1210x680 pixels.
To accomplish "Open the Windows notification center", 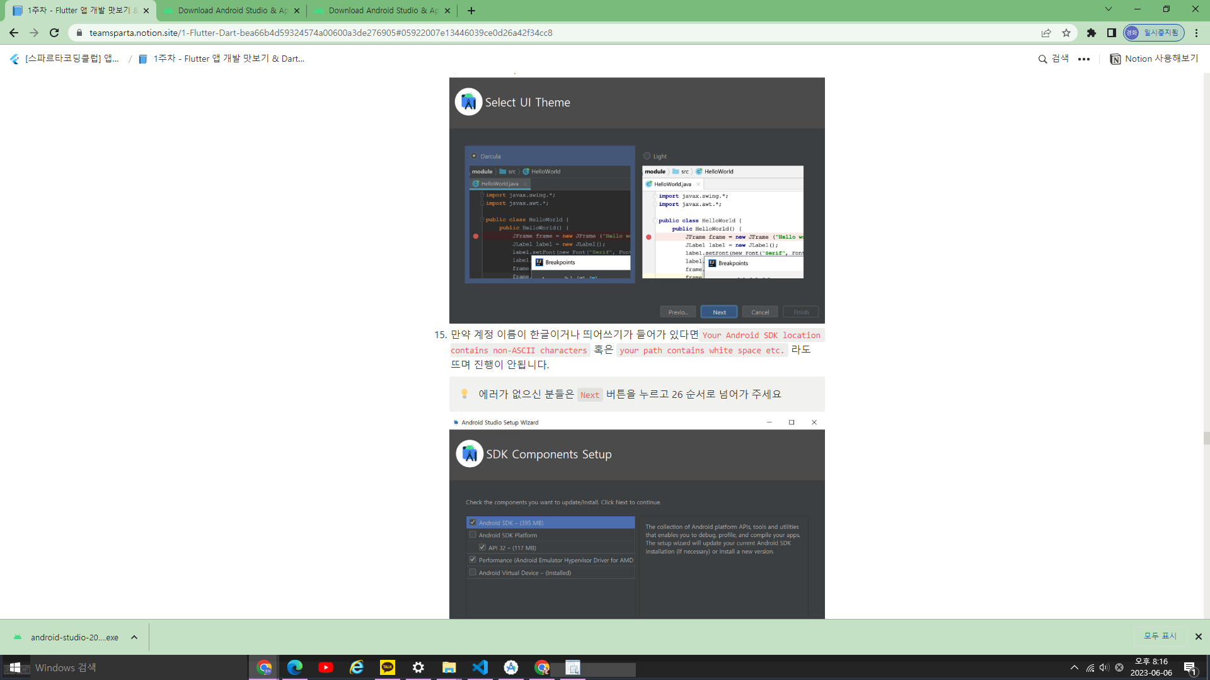I will pos(1190,668).
